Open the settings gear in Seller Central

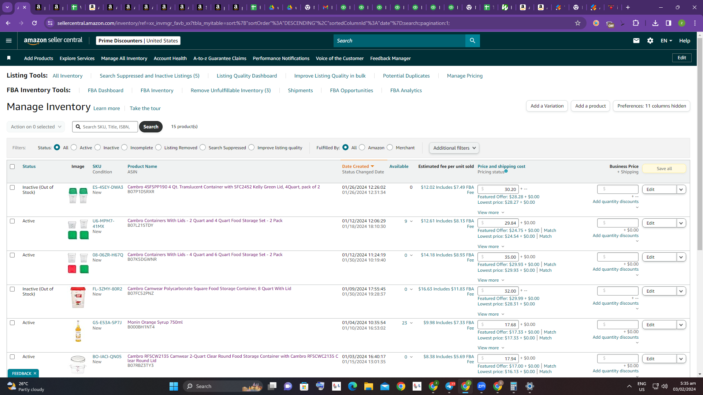coord(650,41)
